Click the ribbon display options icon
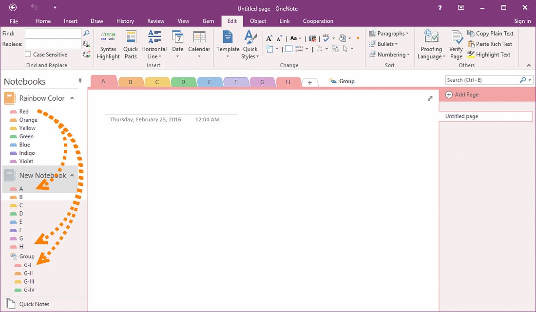Image resolution: width=536 pixels, height=312 pixels. 461,7
